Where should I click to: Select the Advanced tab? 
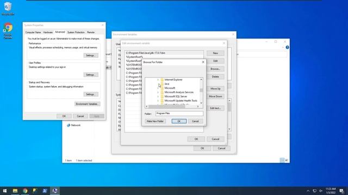click(60, 32)
